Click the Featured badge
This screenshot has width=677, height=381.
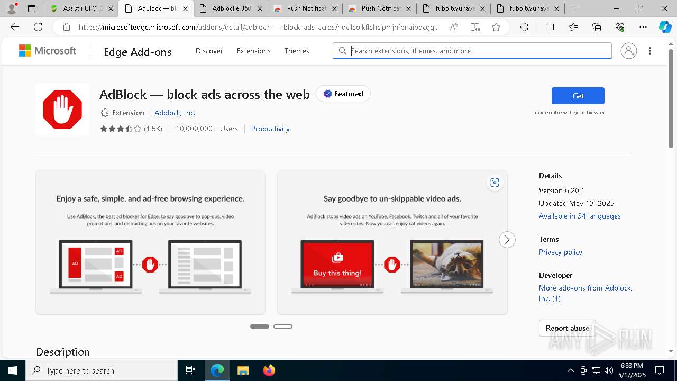coord(343,94)
